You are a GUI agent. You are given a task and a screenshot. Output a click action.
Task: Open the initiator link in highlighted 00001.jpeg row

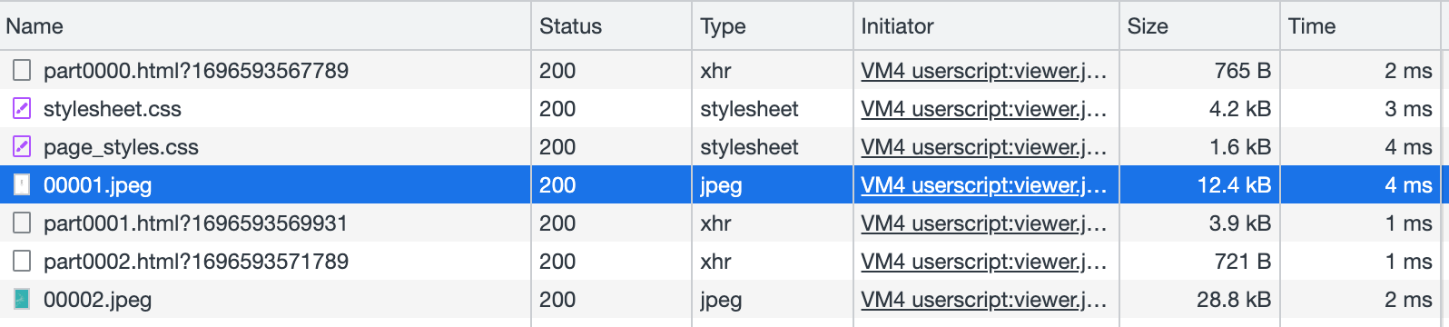click(x=984, y=185)
